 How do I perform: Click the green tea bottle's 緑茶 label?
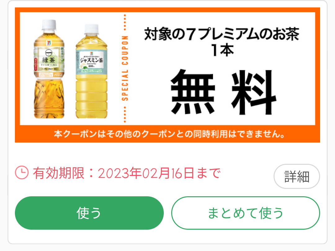[x=49, y=59]
